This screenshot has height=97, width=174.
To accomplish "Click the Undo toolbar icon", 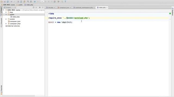I will point(11,2).
